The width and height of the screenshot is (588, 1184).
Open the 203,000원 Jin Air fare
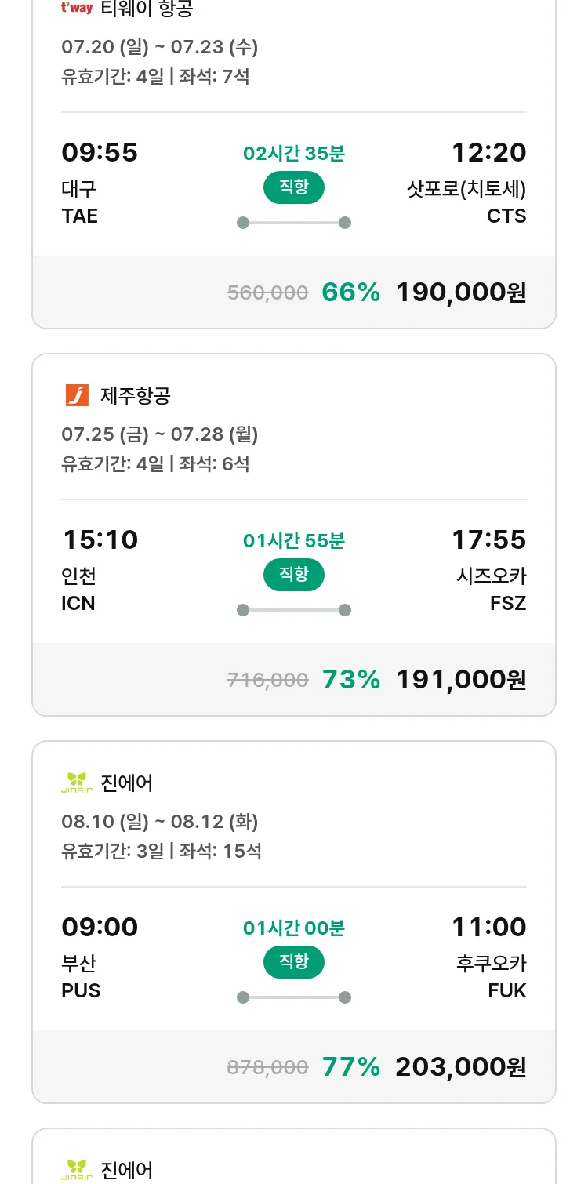[461, 1067]
